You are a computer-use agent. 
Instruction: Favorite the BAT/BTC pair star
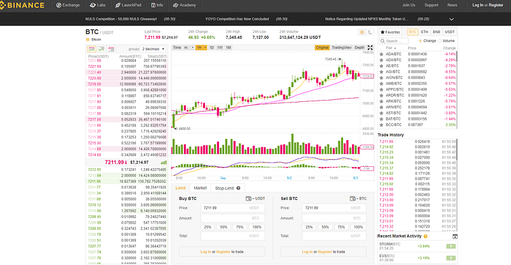(381, 119)
